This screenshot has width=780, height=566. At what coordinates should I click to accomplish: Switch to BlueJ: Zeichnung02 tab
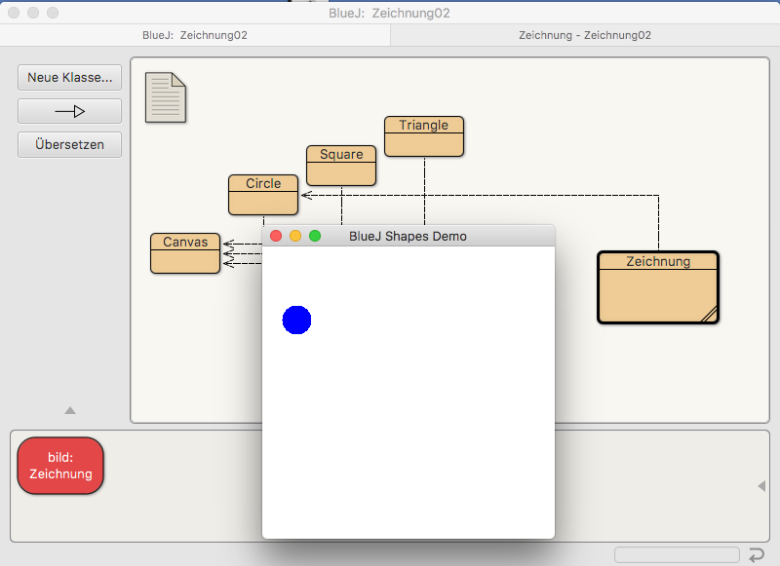[195, 34]
